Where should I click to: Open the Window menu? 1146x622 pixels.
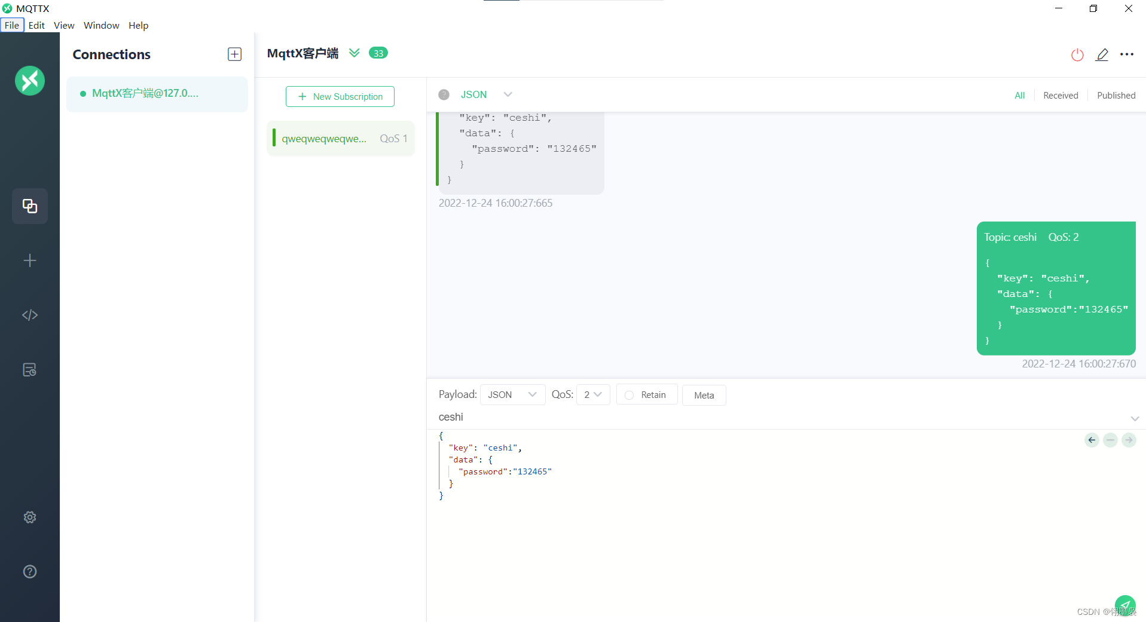(x=101, y=25)
